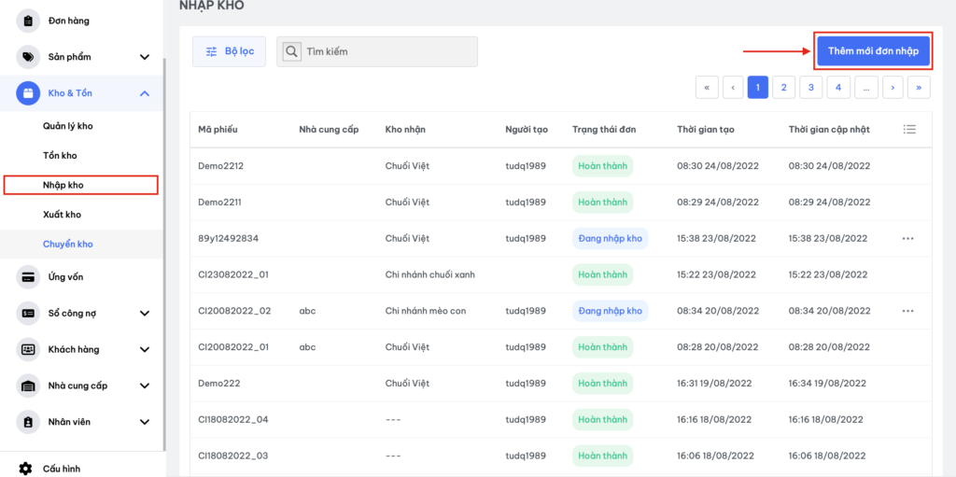
Task: Expand the Sản phẩm submenu chevron
Action: [145, 57]
